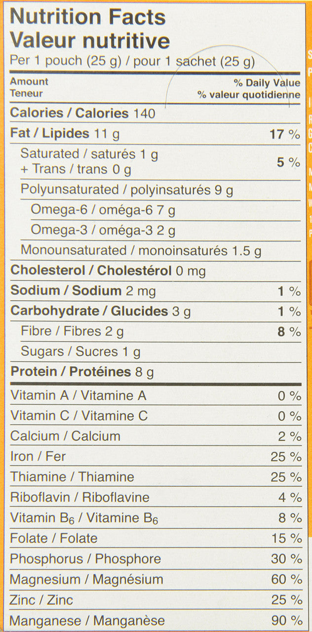Image resolution: width=312 pixels, height=632 pixels.
Task: Select the Fat / Lipides 11 g row
Action: 65,134
